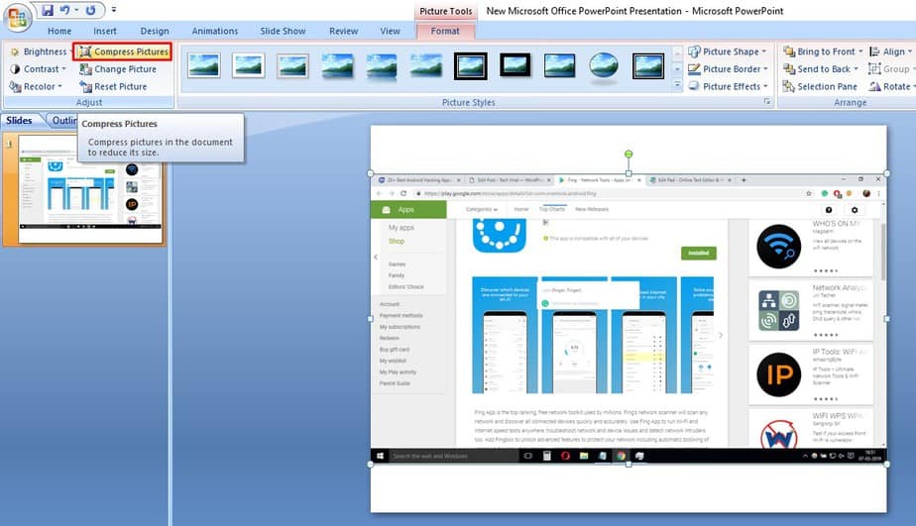Image resolution: width=916 pixels, height=526 pixels.
Task: Click Compress Pictures button
Action: 123,52
